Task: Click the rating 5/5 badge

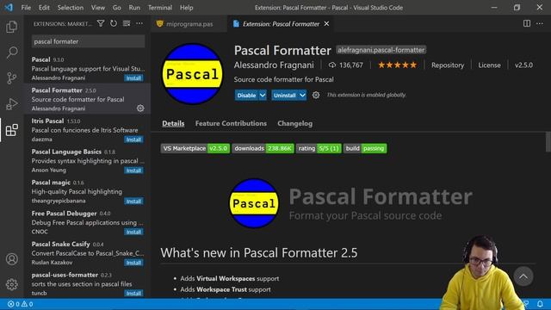Action: 319,148
